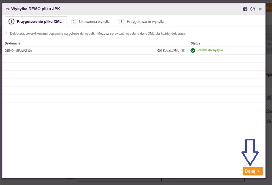Image resolution: width=272 pixels, height=185 pixels.
Task: Click the Deklaracja column header
Action: (x=13, y=43)
